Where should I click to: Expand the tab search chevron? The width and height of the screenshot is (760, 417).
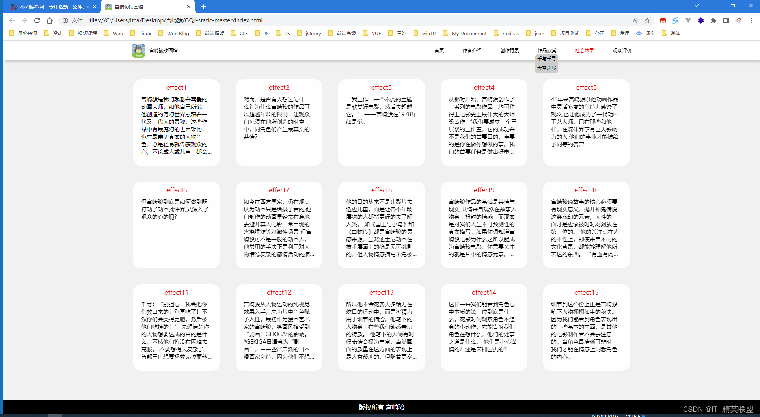[697, 6]
